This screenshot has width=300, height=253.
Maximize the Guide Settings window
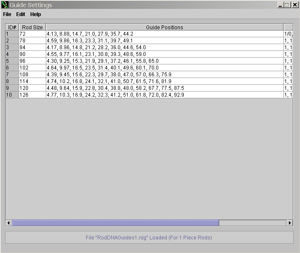[287, 5]
